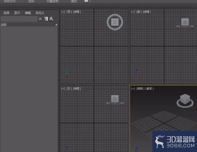This screenshot has width=197, height=152.
Task: Open the Left viewport 线框 shading menu
Action: click(77, 89)
